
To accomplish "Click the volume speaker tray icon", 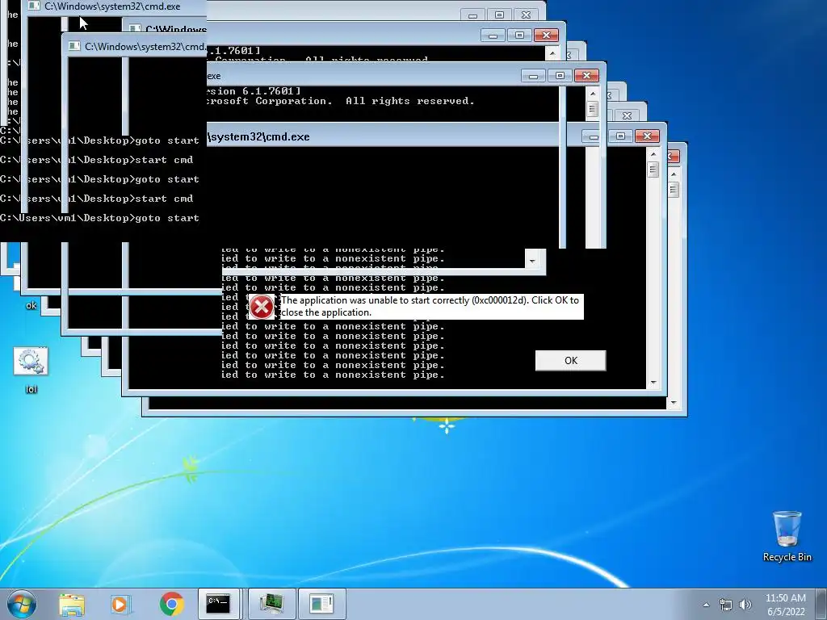I will 745,605.
